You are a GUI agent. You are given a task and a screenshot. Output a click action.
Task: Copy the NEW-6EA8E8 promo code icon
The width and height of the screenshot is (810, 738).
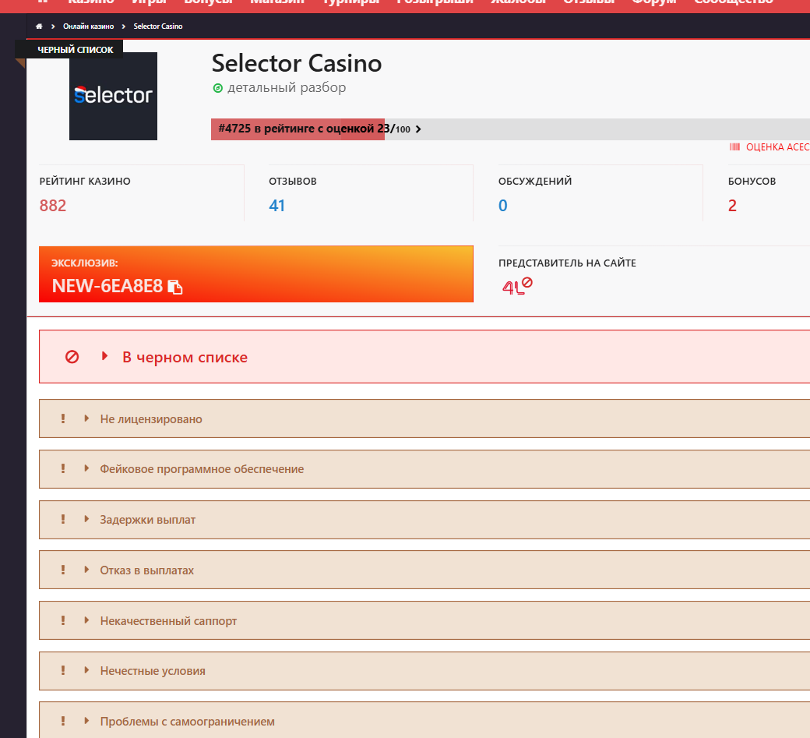[175, 287]
